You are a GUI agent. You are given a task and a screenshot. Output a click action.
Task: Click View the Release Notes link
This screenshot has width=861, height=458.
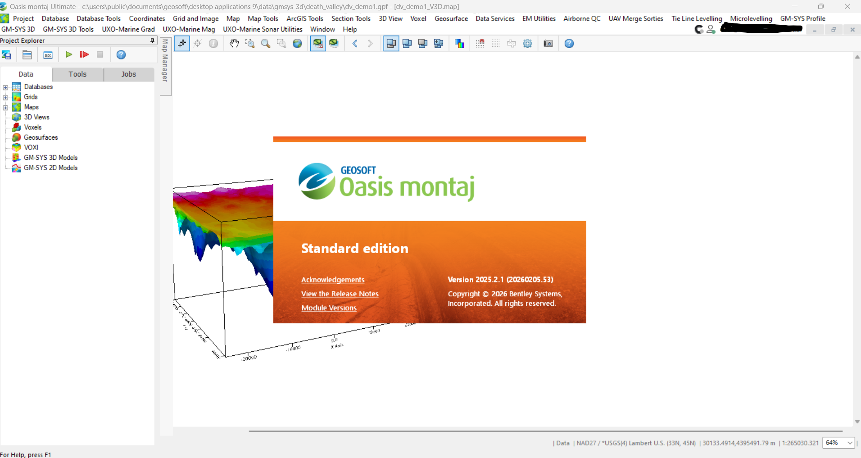[340, 294]
